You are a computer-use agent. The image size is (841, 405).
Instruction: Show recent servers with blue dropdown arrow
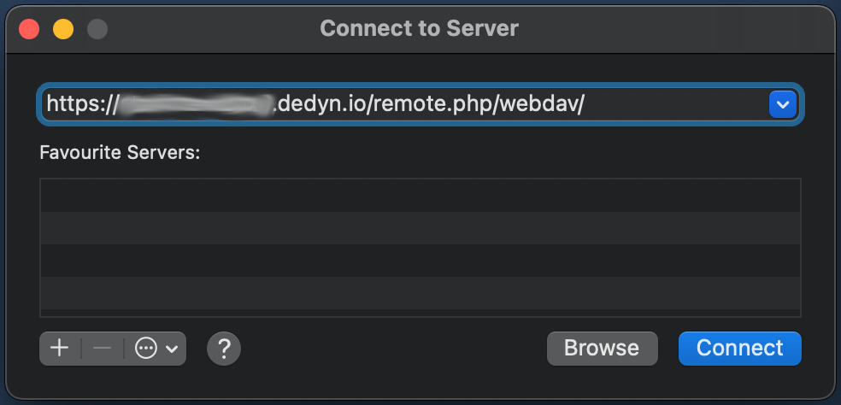point(783,104)
